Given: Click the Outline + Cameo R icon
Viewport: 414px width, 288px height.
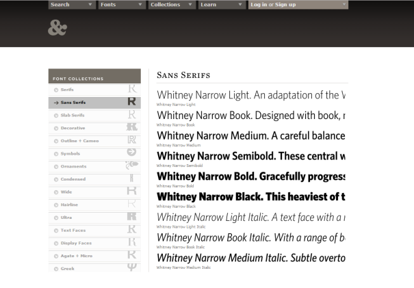Looking at the screenshot, I should (x=132, y=140).
